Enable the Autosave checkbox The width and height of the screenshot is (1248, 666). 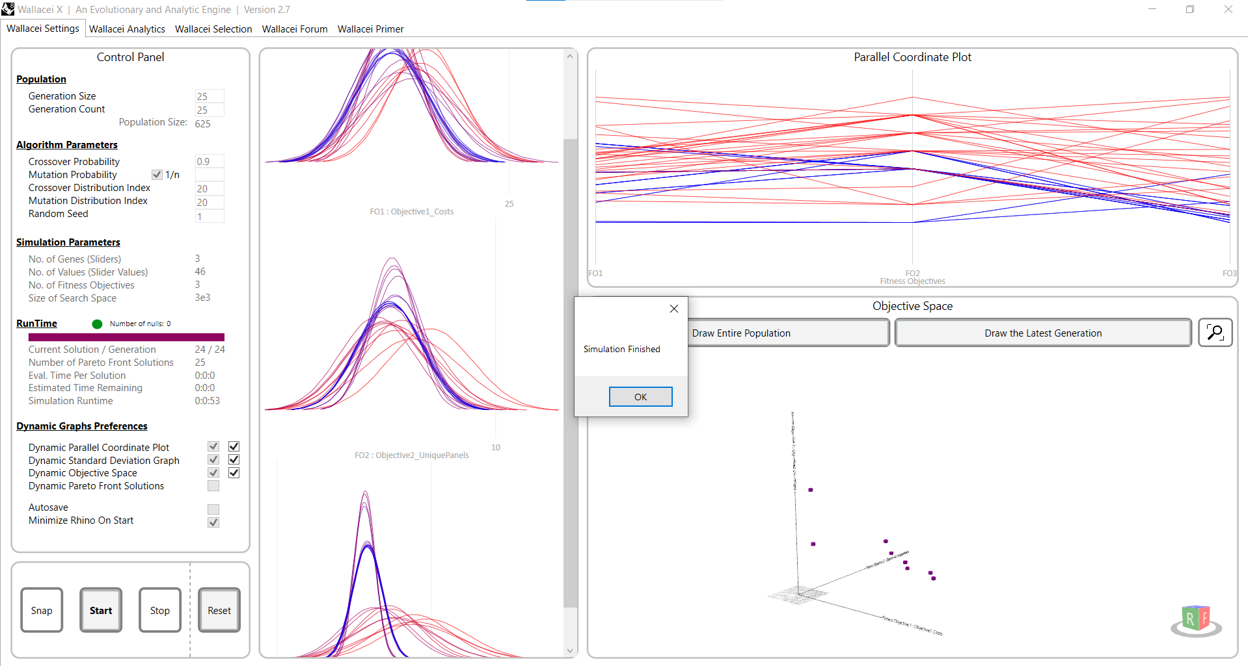click(x=213, y=509)
